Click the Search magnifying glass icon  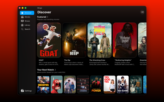coord(22,29)
